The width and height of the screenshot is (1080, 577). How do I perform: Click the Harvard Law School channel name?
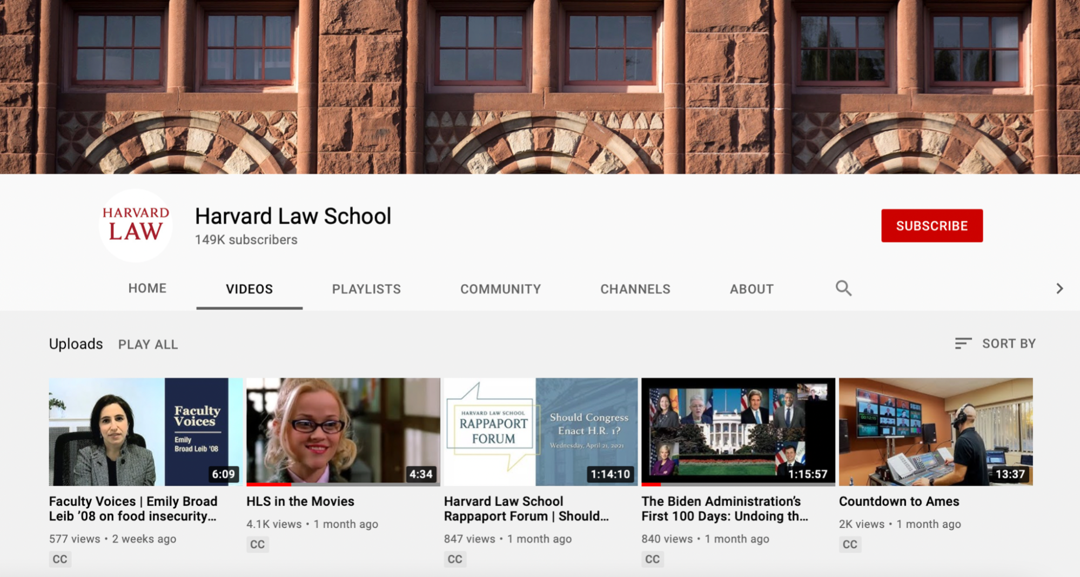pyautogui.click(x=293, y=216)
